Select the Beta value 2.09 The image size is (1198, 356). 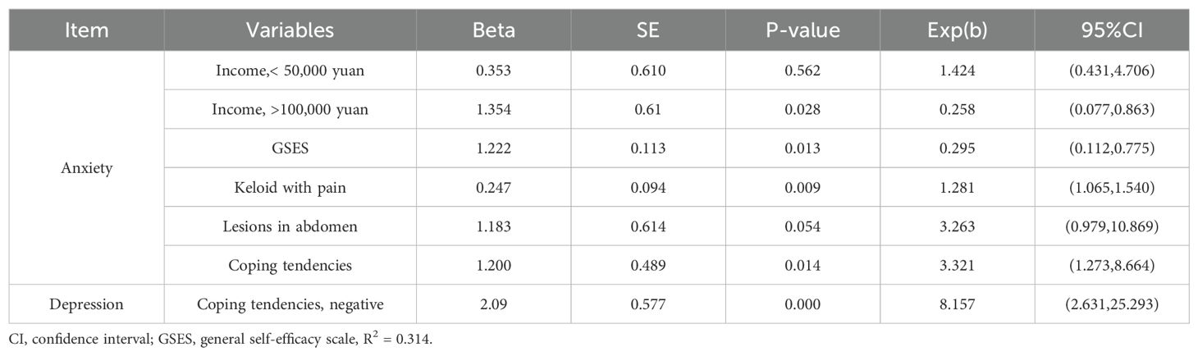pyautogui.click(x=494, y=304)
